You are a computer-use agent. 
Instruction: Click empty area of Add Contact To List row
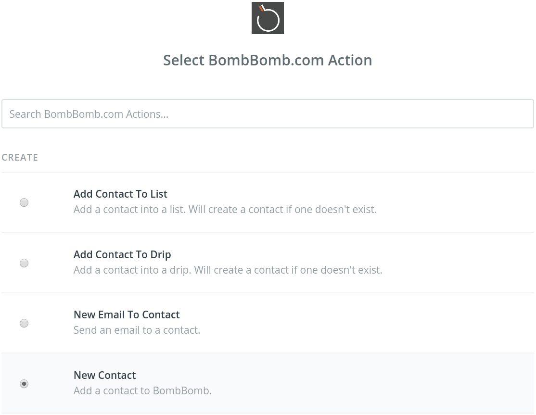(458, 202)
